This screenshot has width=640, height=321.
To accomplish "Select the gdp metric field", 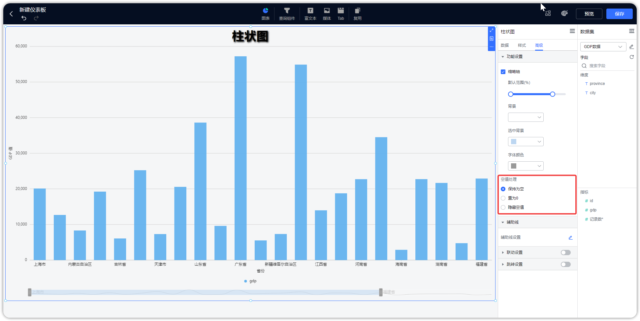I will 593,210.
